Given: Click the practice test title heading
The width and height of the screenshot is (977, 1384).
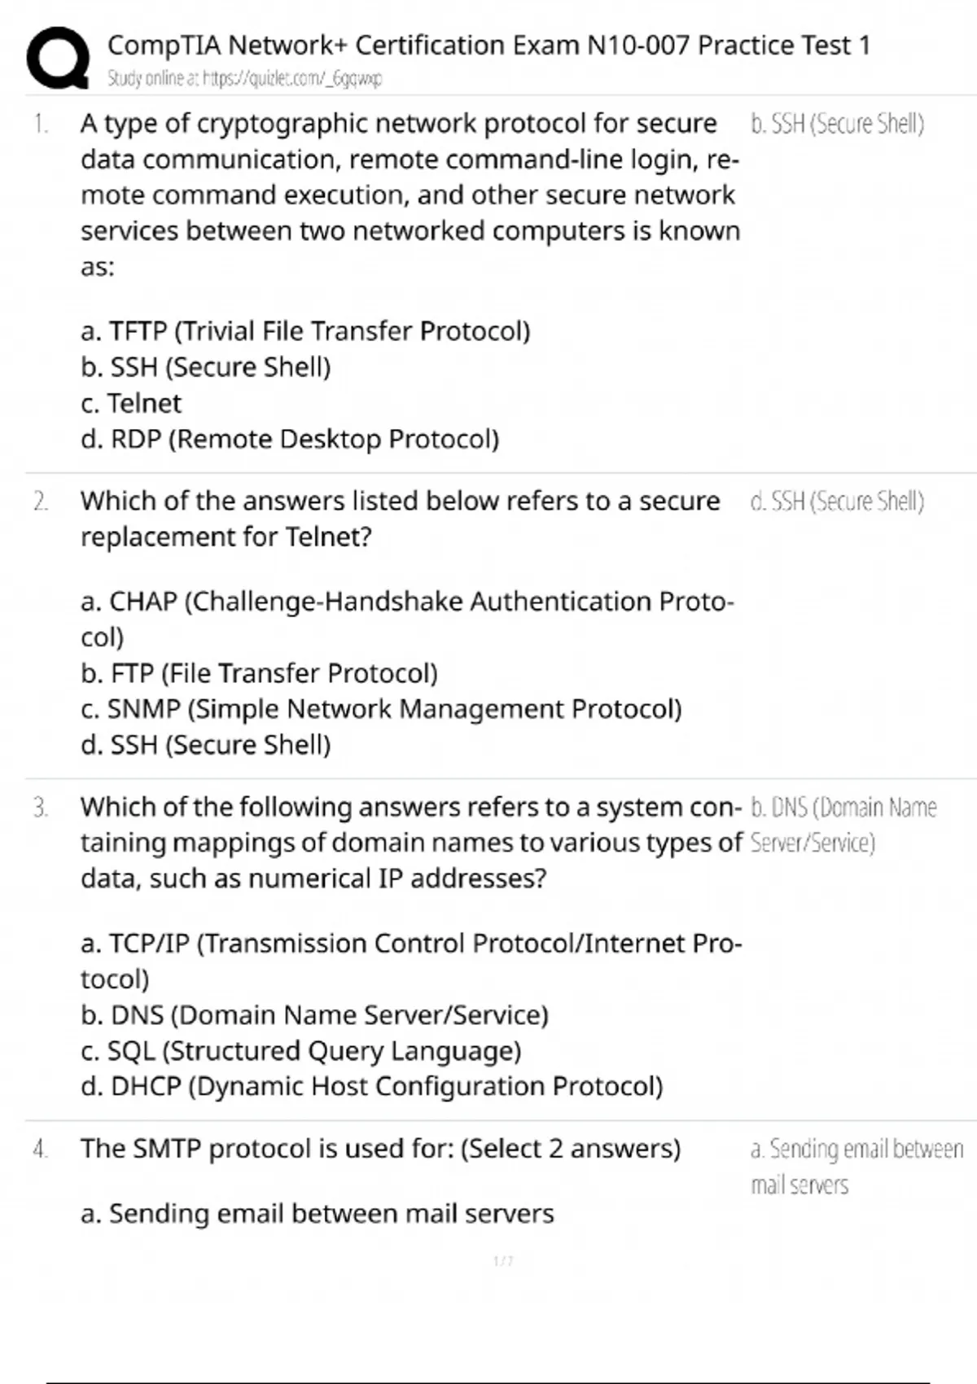Looking at the screenshot, I should point(488,45).
